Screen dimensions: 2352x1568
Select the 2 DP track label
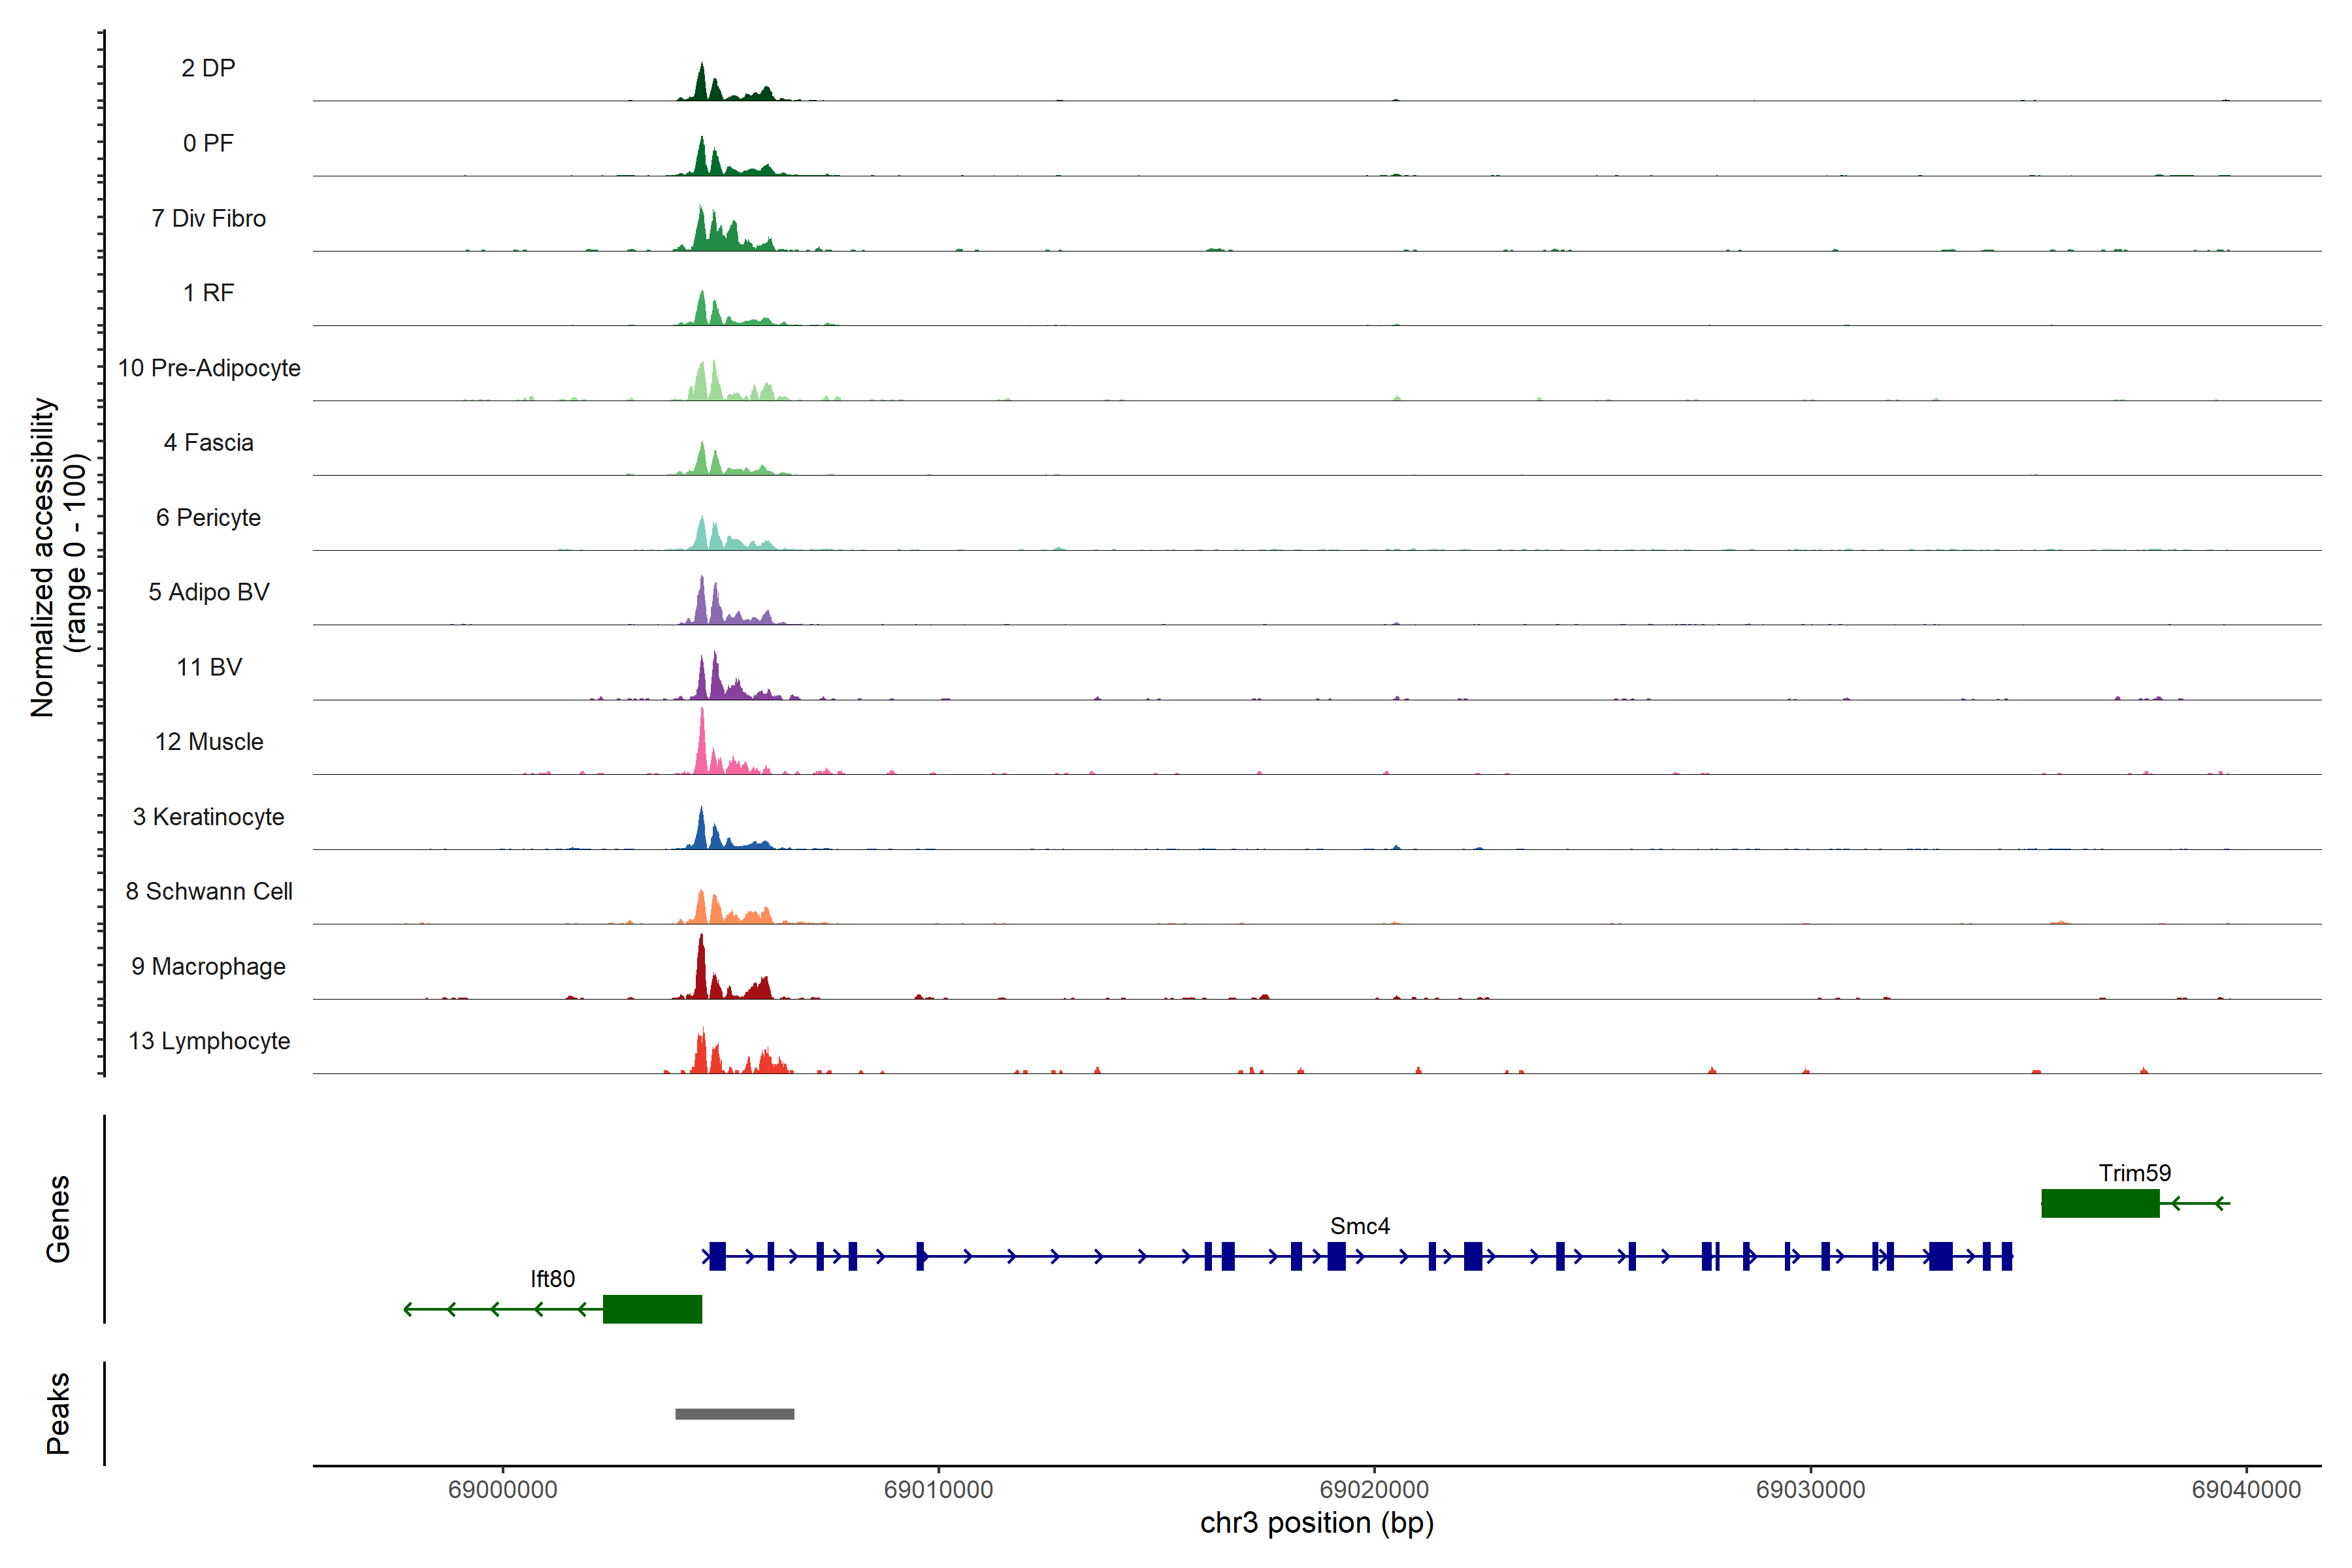(x=208, y=68)
